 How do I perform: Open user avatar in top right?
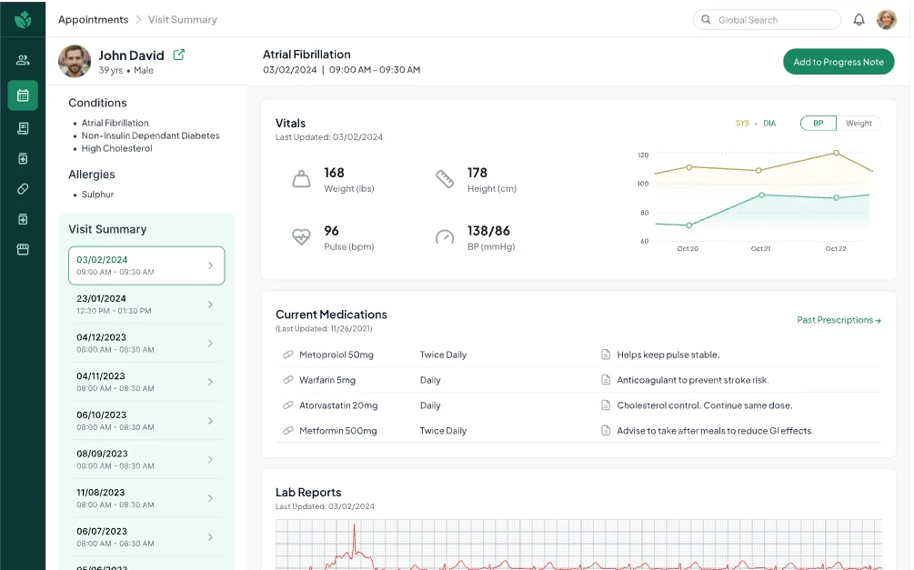point(887,20)
